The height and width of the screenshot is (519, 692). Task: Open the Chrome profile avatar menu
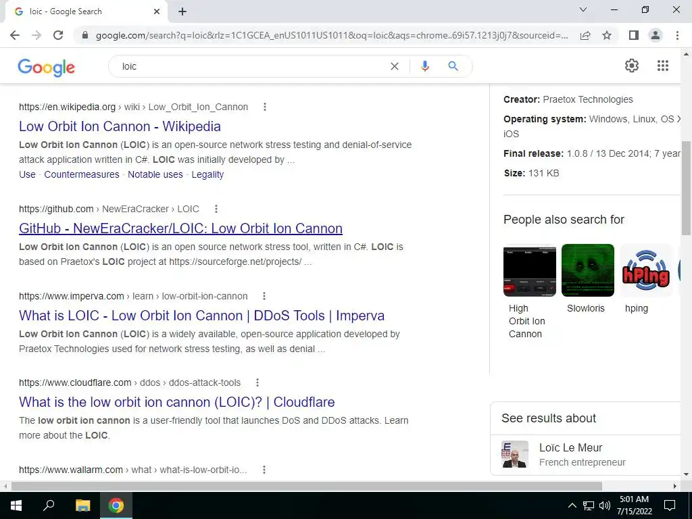656,35
